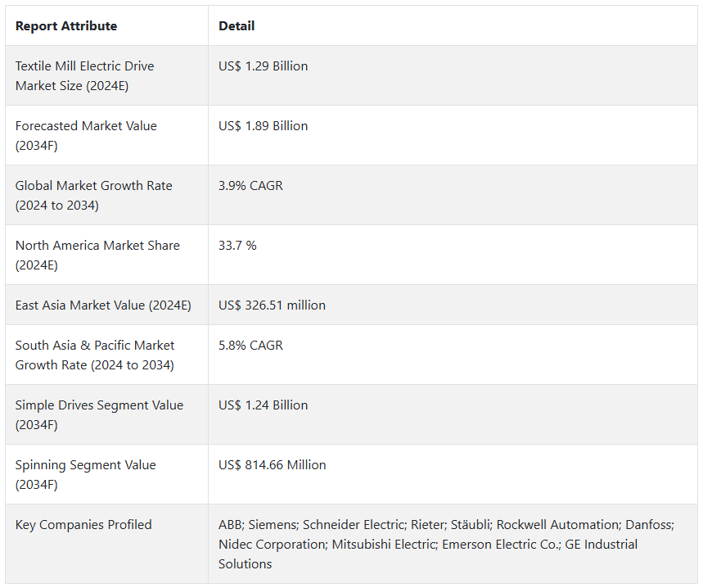Click the US$ 814.66 Million value
Viewport: 703px width, 588px height.
click(x=273, y=465)
